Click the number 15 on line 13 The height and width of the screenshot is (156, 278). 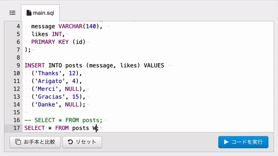(75, 97)
